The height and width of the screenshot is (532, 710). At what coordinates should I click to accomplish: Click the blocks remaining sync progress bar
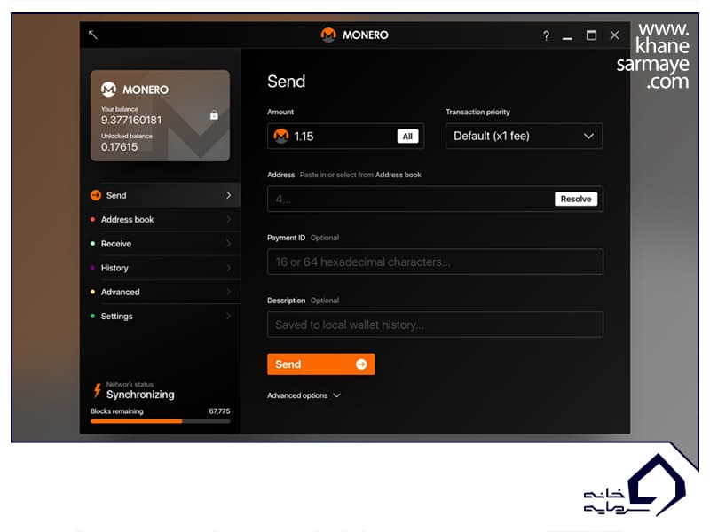160,421
